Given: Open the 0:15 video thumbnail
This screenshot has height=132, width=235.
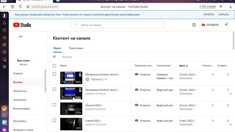Looking at the screenshot, I should tap(71, 124).
